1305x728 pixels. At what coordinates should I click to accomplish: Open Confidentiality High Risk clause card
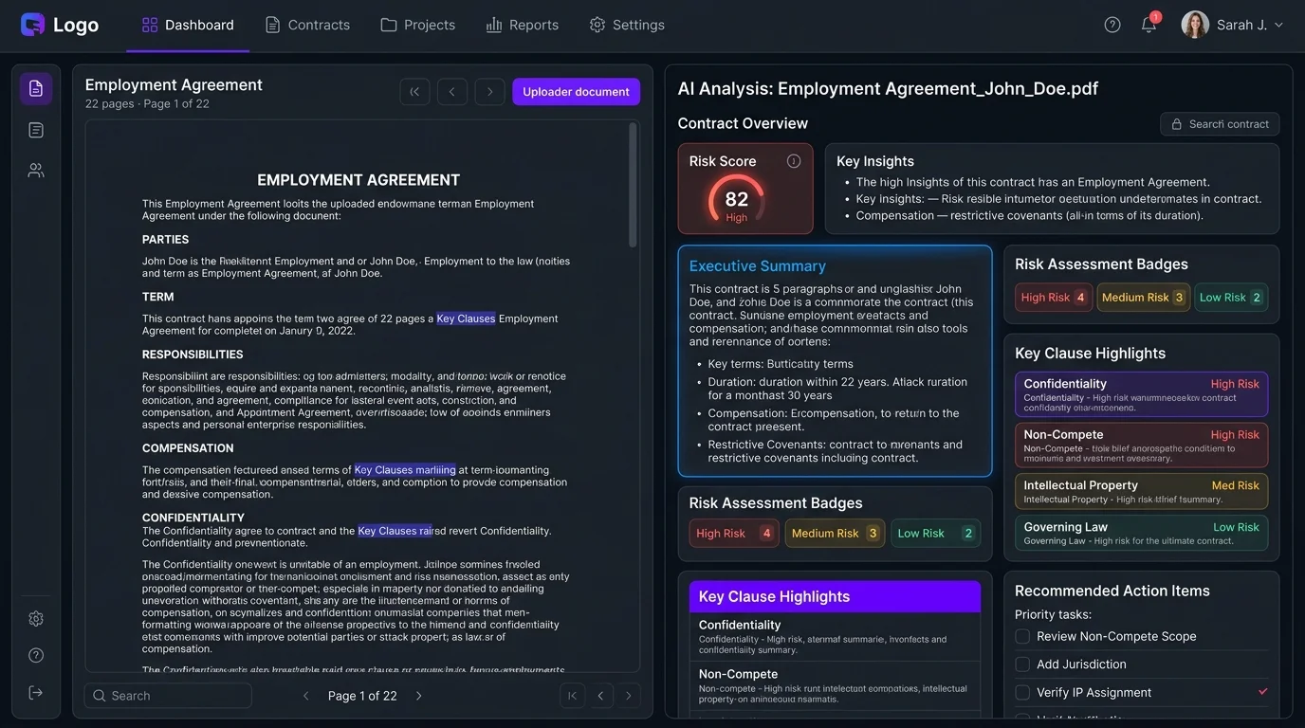click(1141, 394)
